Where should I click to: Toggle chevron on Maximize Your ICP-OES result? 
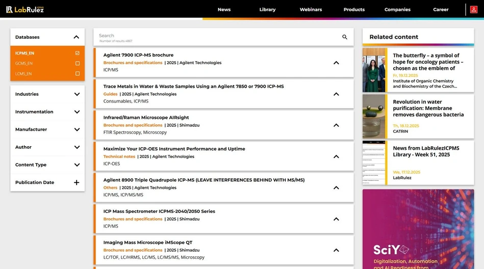click(336, 156)
